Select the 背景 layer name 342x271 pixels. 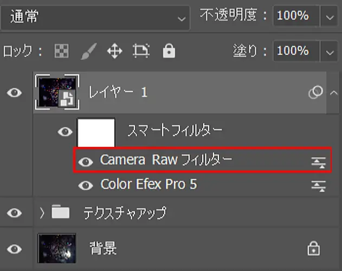(x=103, y=248)
